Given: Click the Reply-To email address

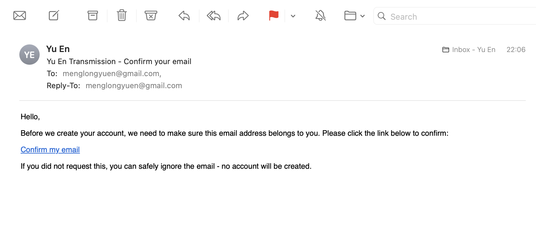Looking at the screenshot, I should [134, 86].
